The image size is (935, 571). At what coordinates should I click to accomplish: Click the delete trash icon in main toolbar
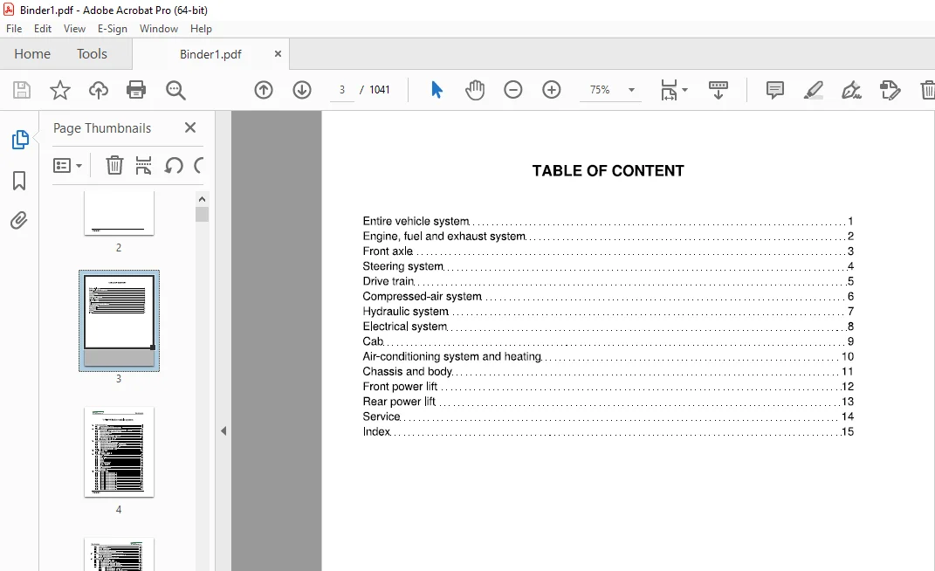click(928, 90)
